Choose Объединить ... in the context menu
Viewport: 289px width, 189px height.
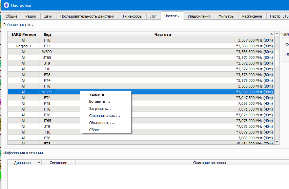point(106,123)
